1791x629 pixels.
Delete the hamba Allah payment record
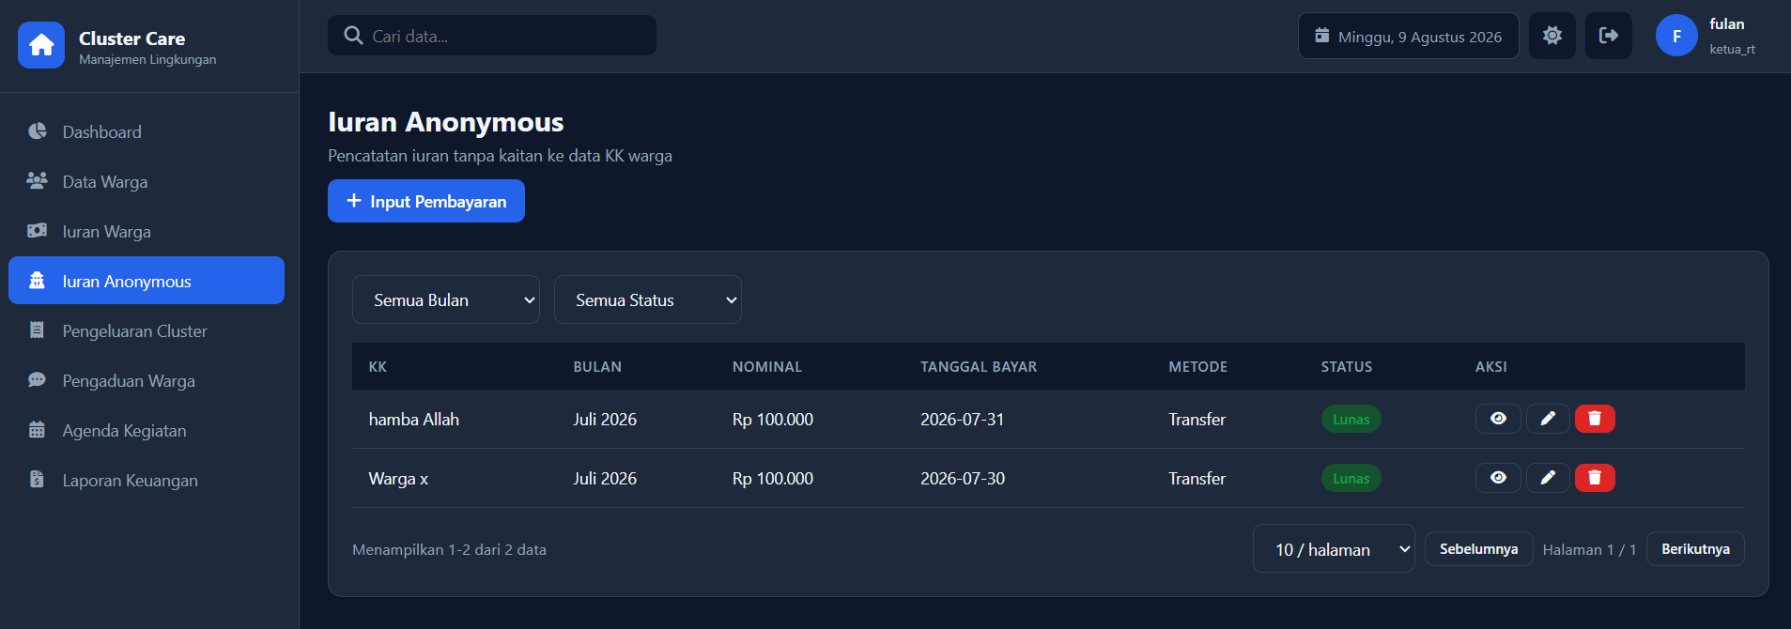click(1595, 419)
